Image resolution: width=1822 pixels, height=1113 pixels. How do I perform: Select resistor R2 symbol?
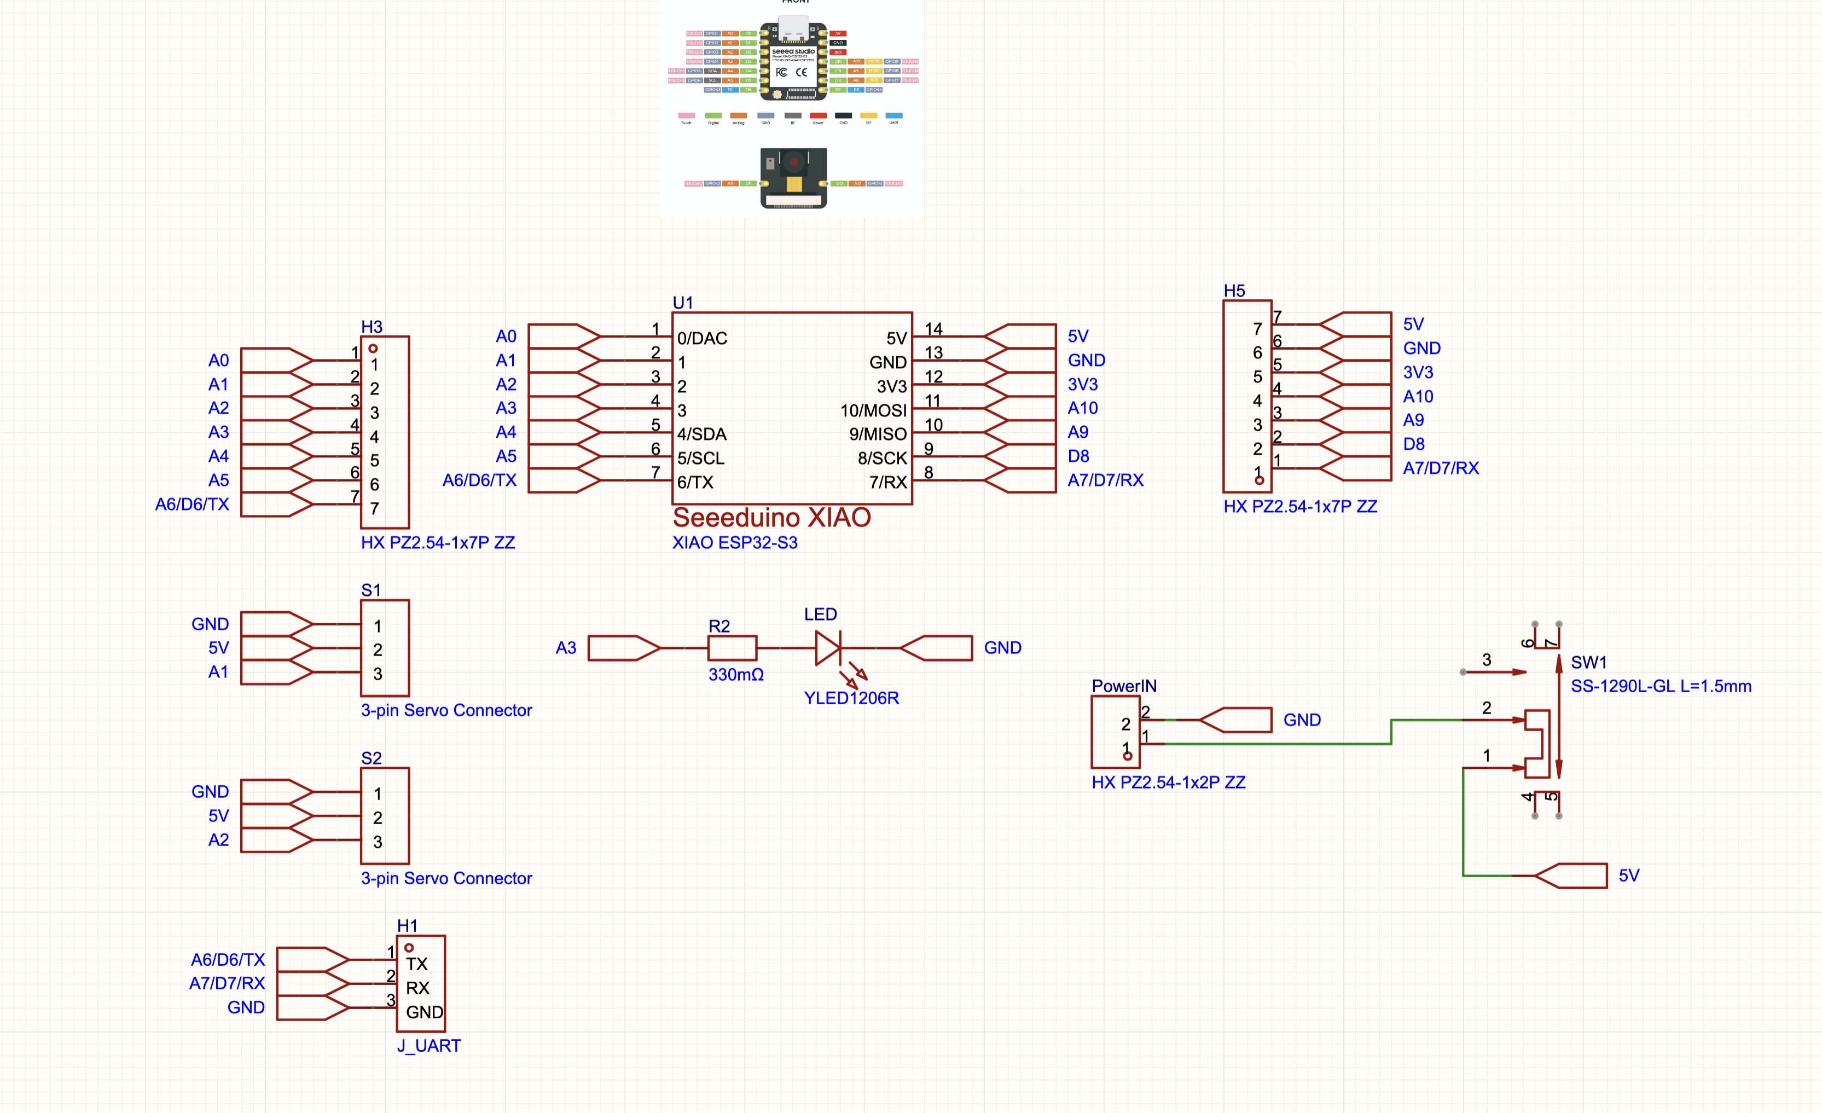click(x=732, y=648)
